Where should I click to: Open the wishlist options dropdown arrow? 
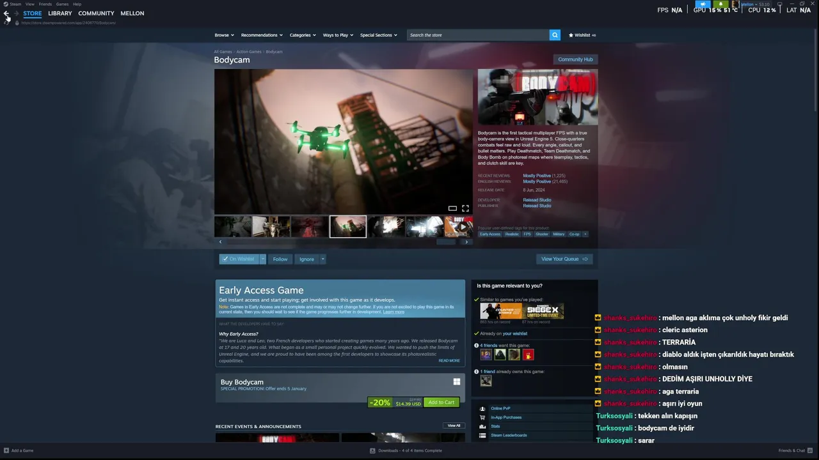point(262,259)
